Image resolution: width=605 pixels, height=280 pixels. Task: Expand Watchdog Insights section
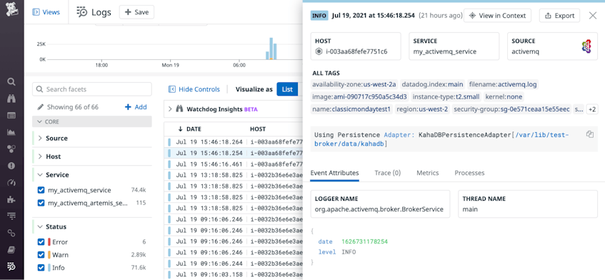(x=170, y=109)
